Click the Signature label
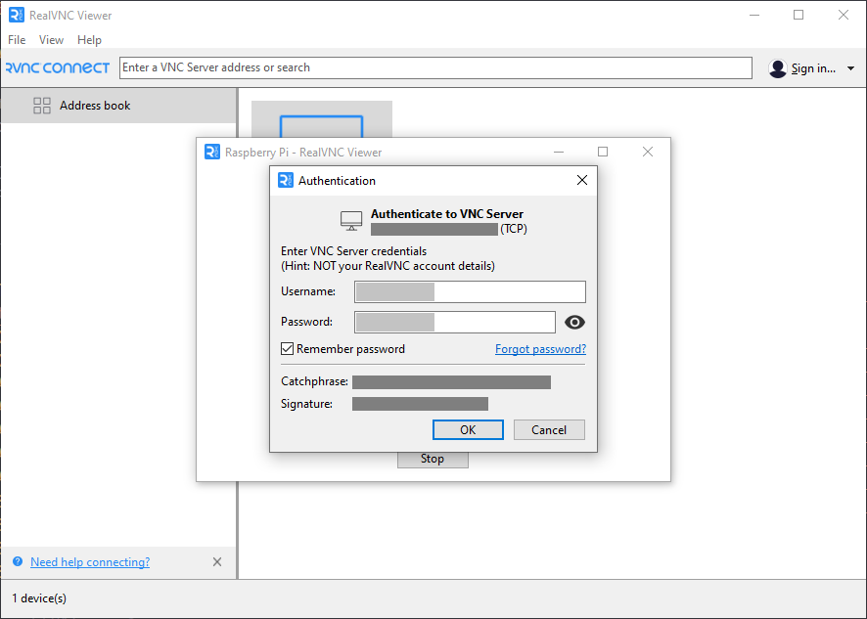This screenshot has width=867, height=619. pos(307,404)
